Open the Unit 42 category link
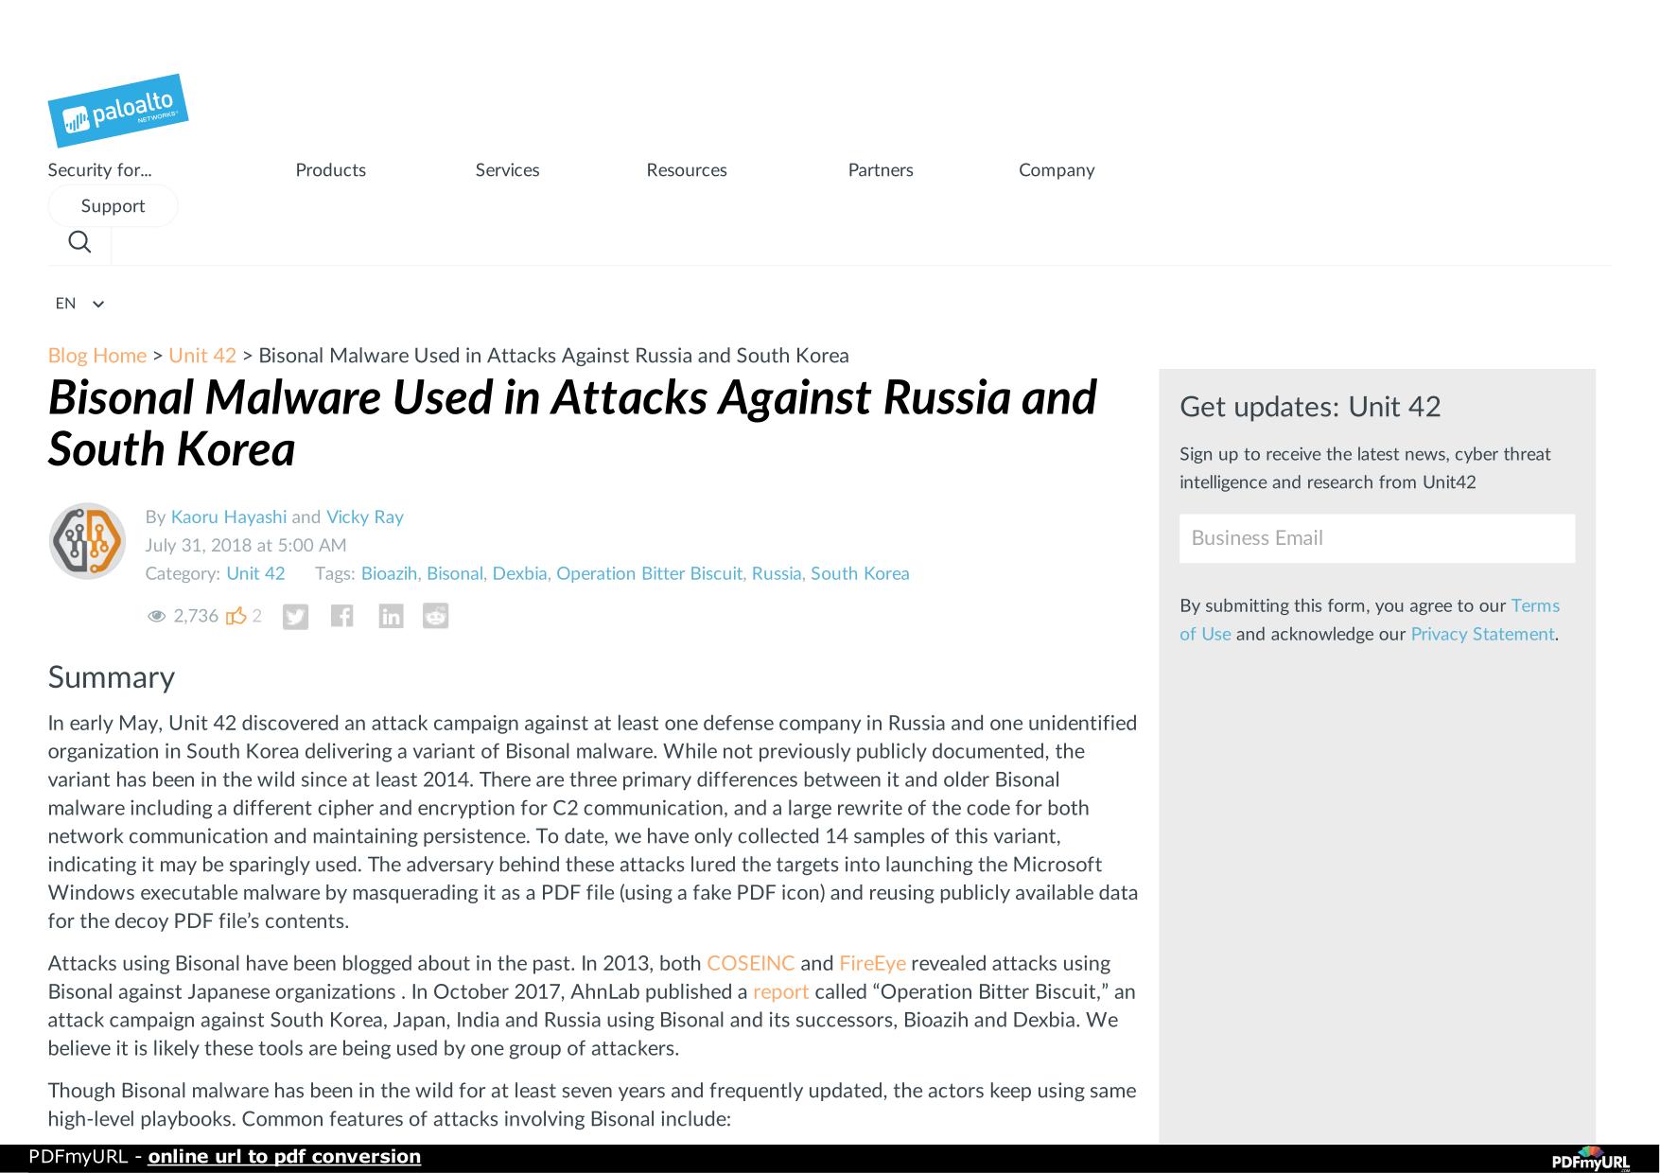Screen dimensions: 1660x1173 pos(255,573)
